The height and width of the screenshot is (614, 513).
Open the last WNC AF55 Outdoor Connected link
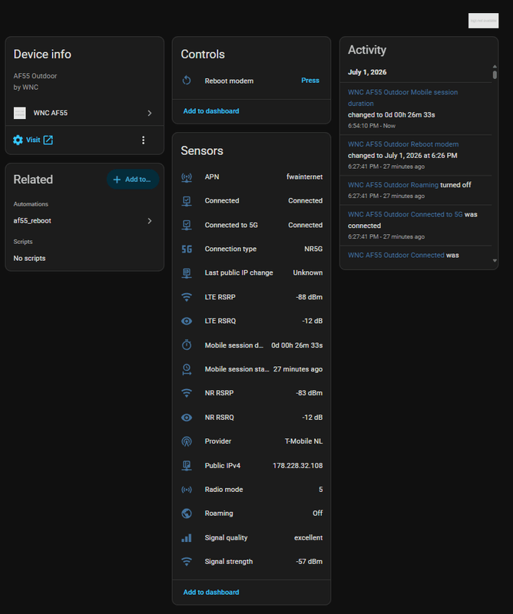(x=396, y=256)
